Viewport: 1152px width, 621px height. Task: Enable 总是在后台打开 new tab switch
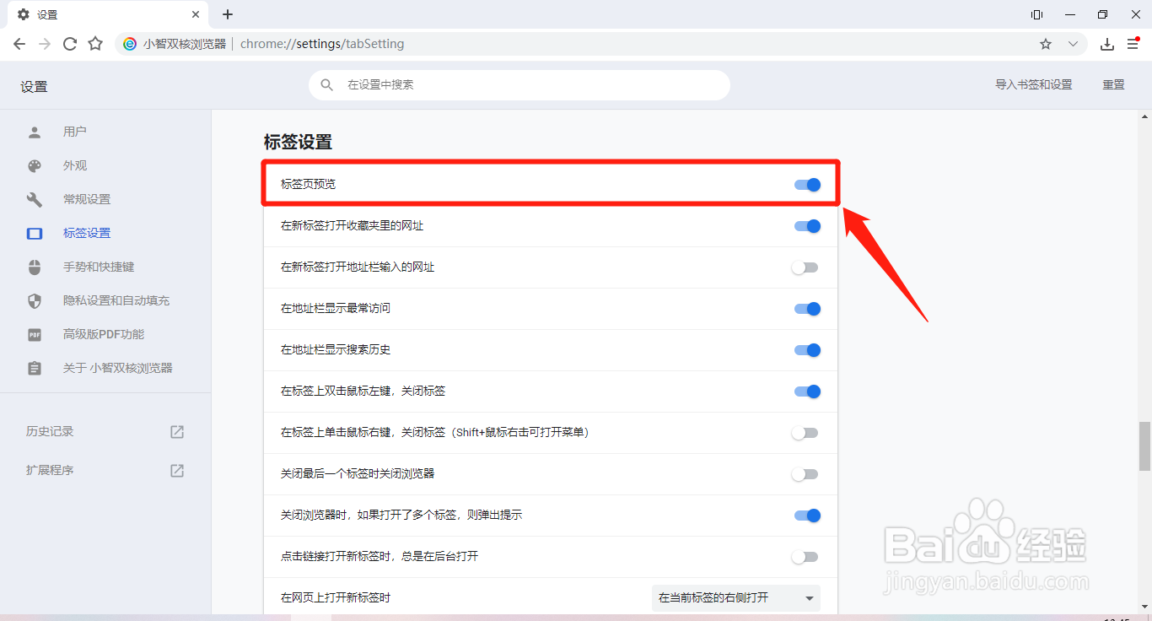click(805, 557)
